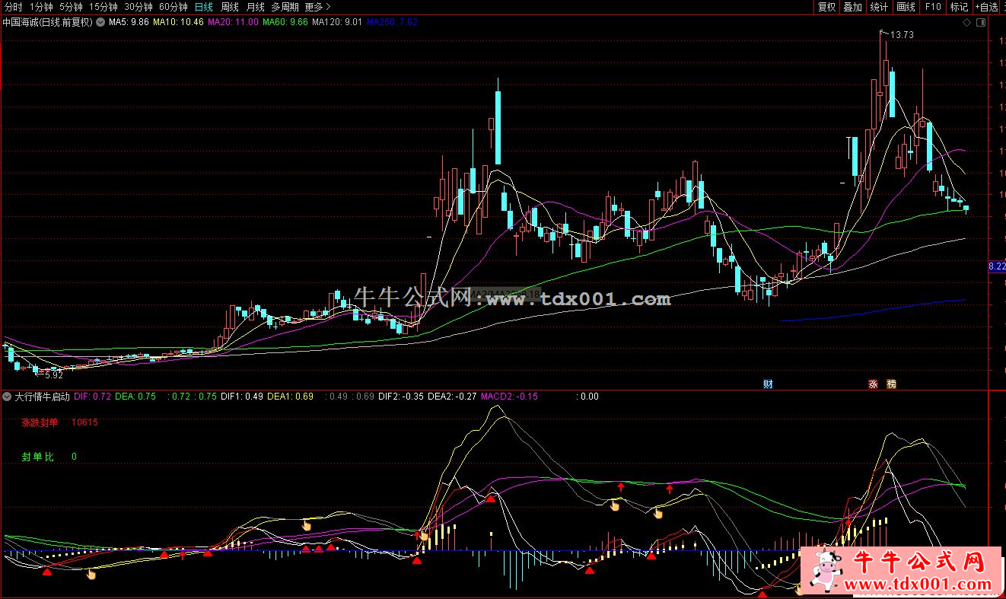Viewport: 1006px width, 599px height.
Task: Click the DIF1: 0.49 value
Action: click(x=242, y=397)
